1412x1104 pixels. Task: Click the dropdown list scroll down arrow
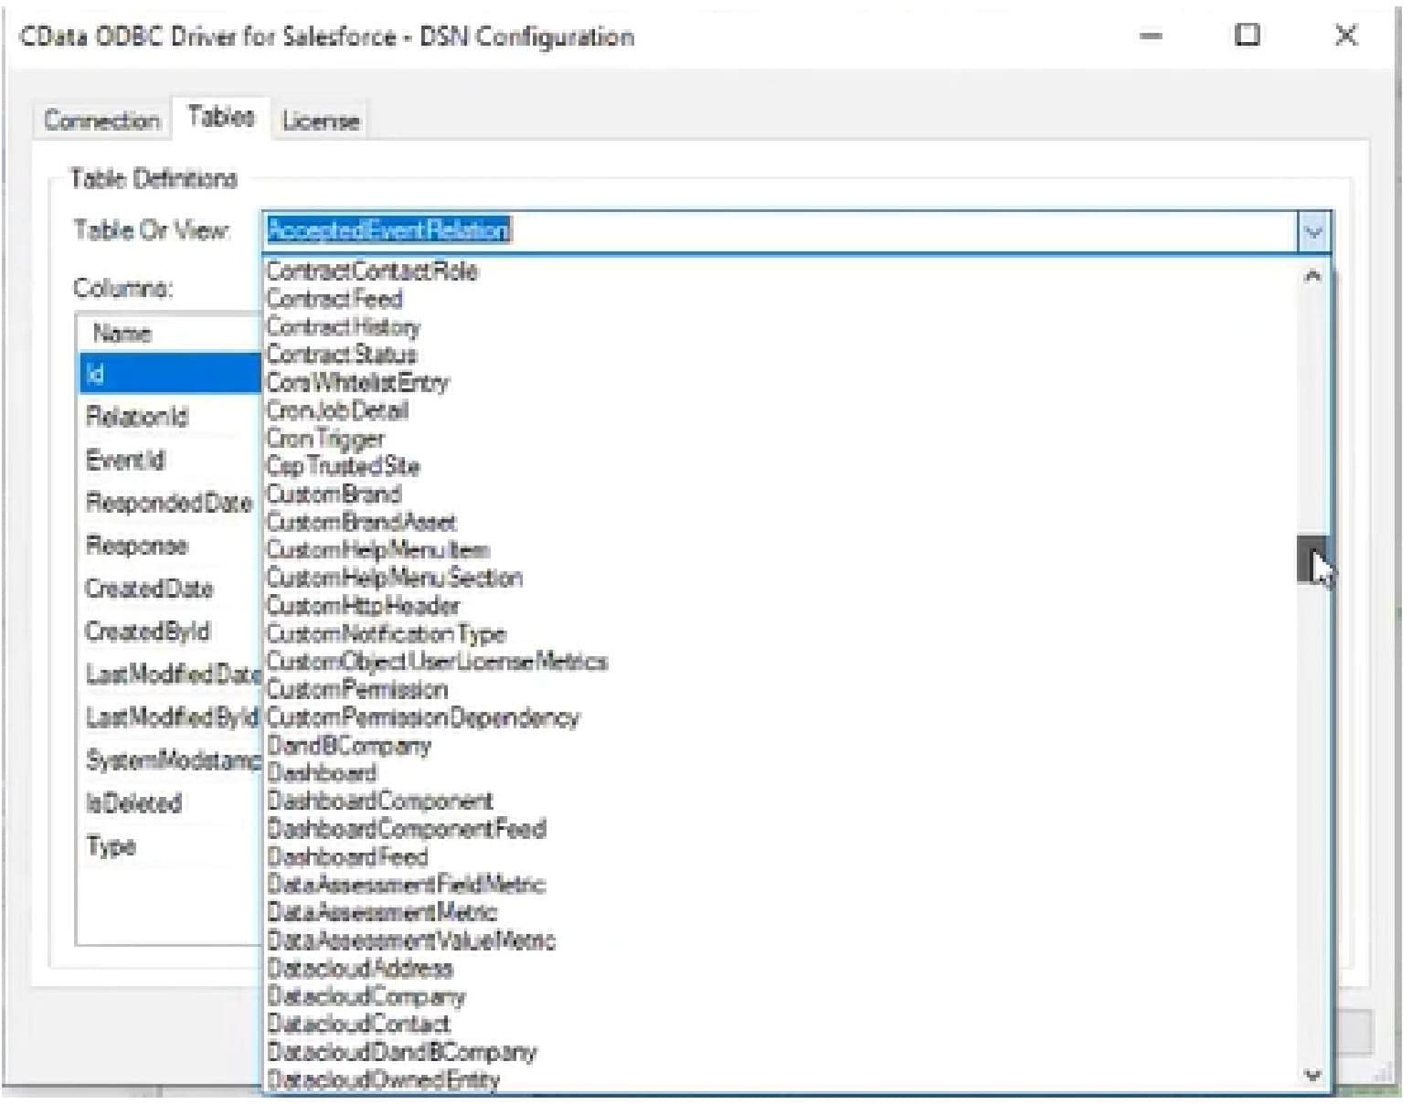pos(1312,1075)
